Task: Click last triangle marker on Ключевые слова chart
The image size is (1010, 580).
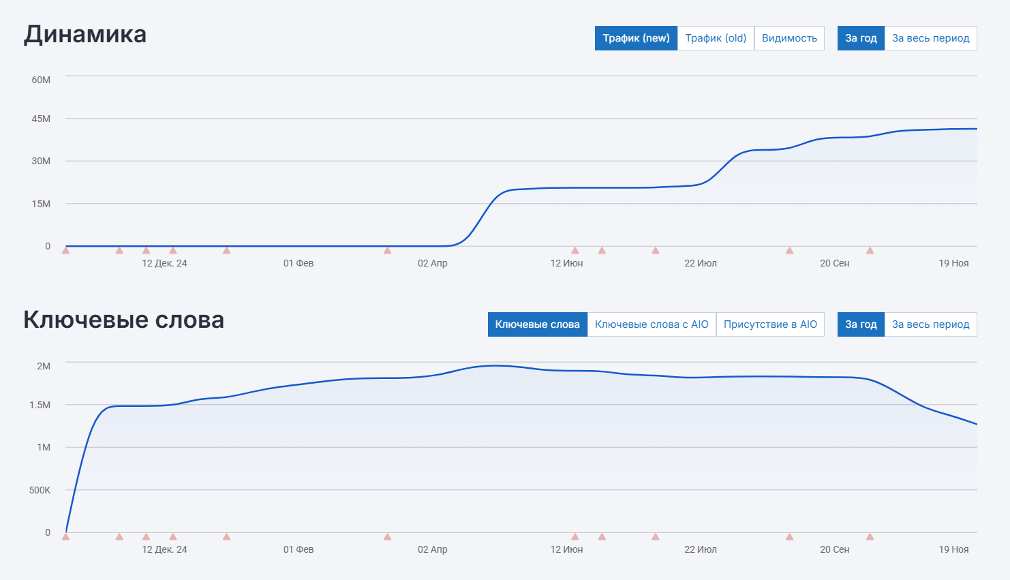Action: pyautogui.click(x=870, y=537)
